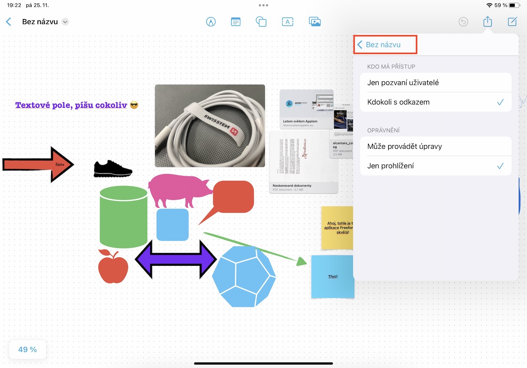Image resolution: width=527 pixels, height=368 pixels.
Task: Select the black sneaker shape
Action: [x=113, y=169]
